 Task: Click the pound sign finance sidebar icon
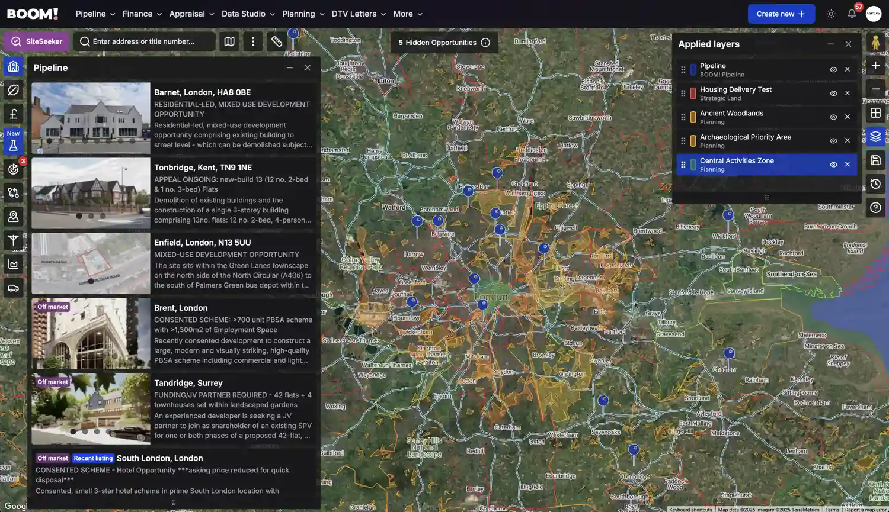(x=13, y=114)
